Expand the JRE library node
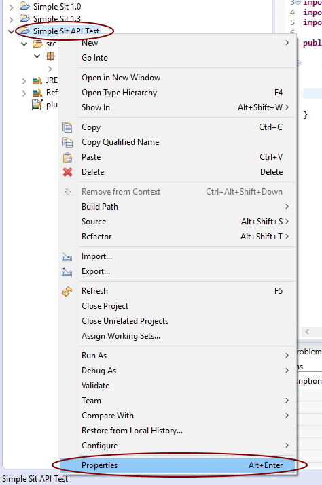This screenshot has width=322, height=485. (x=24, y=81)
